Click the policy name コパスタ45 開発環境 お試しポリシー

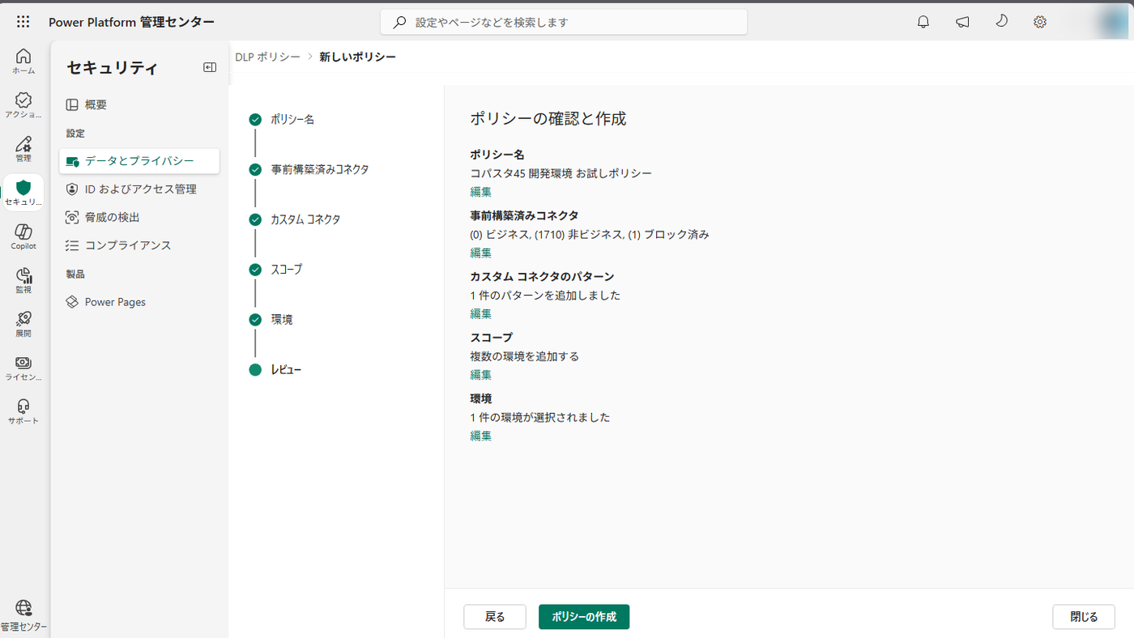[x=561, y=173]
